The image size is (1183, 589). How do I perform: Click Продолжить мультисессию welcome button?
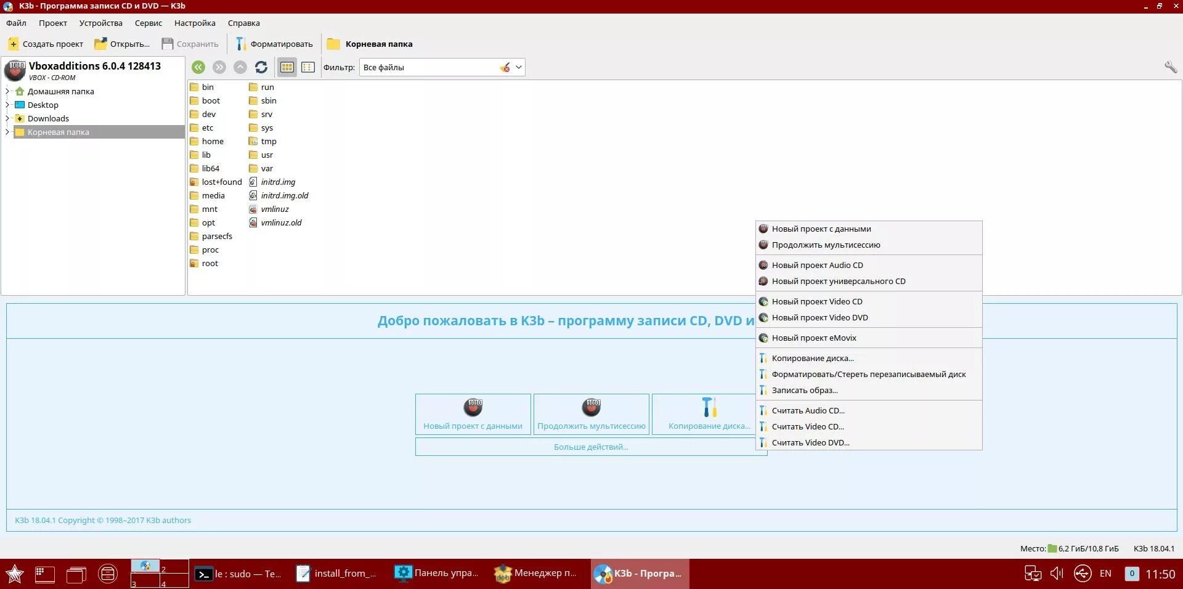click(591, 414)
